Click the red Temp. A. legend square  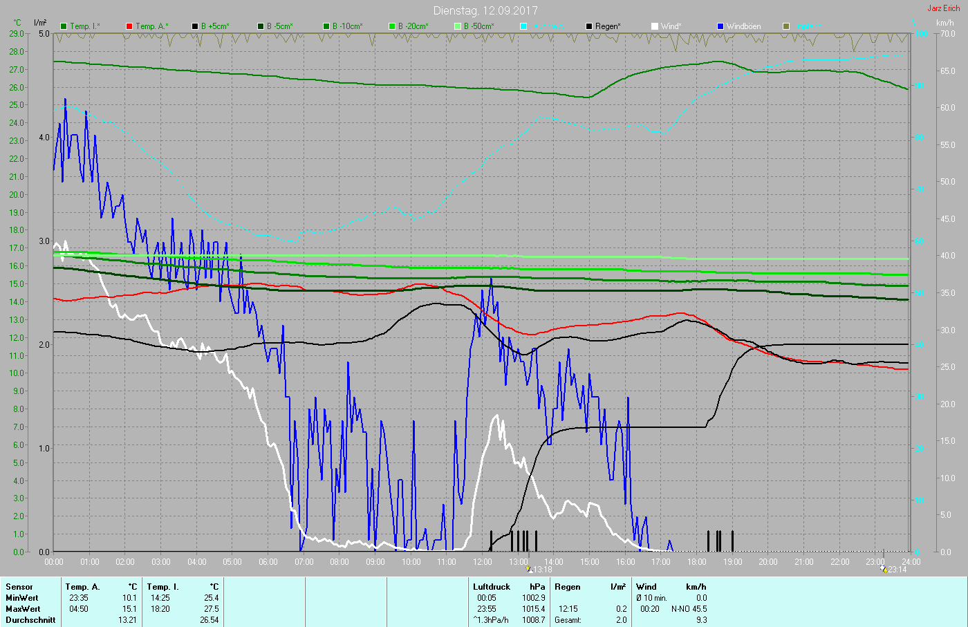[x=129, y=26]
